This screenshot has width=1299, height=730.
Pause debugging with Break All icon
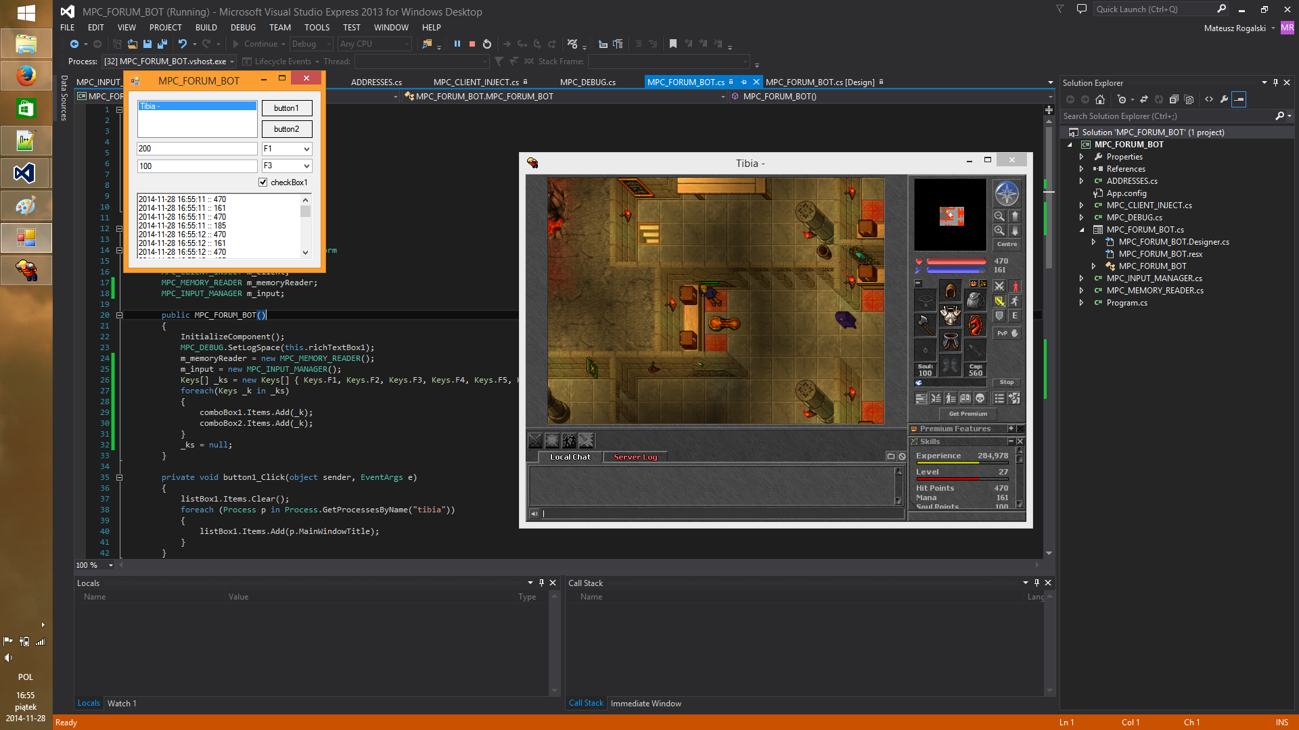pyautogui.click(x=457, y=44)
